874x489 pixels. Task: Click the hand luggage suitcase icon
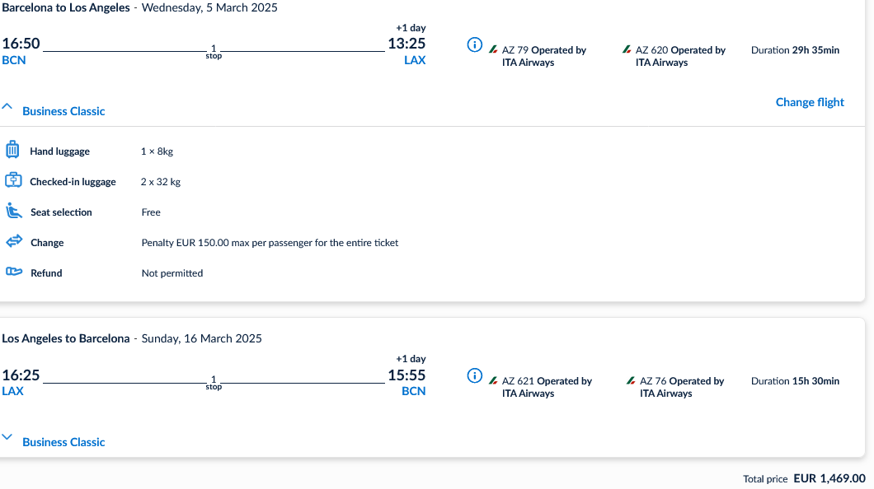(x=12, y=151)
